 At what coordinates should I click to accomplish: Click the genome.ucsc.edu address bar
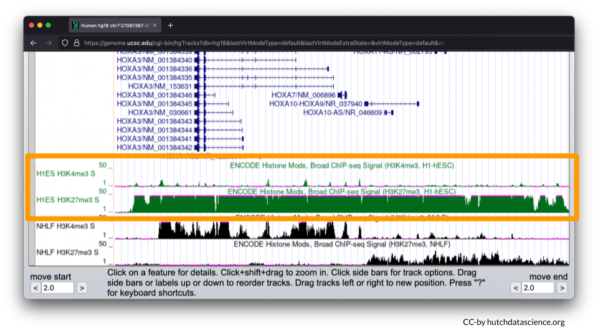[x=264, y=43]
